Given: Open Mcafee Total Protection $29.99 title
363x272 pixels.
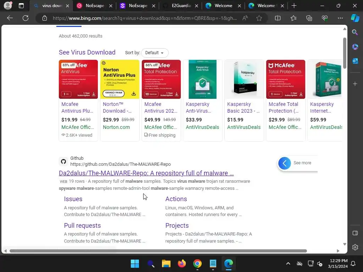Looking at the screenshot, I should [x=284, y=108].
